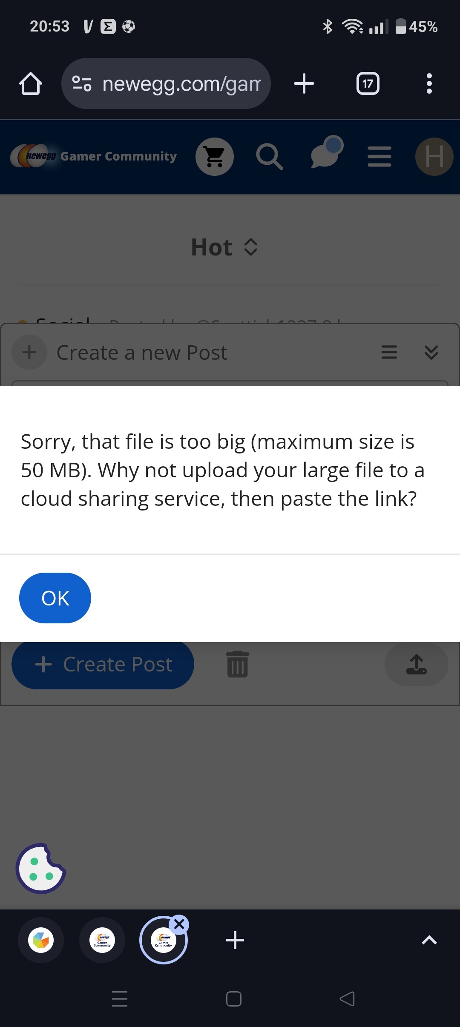Click the Create Post button

[x=103, y=664]
